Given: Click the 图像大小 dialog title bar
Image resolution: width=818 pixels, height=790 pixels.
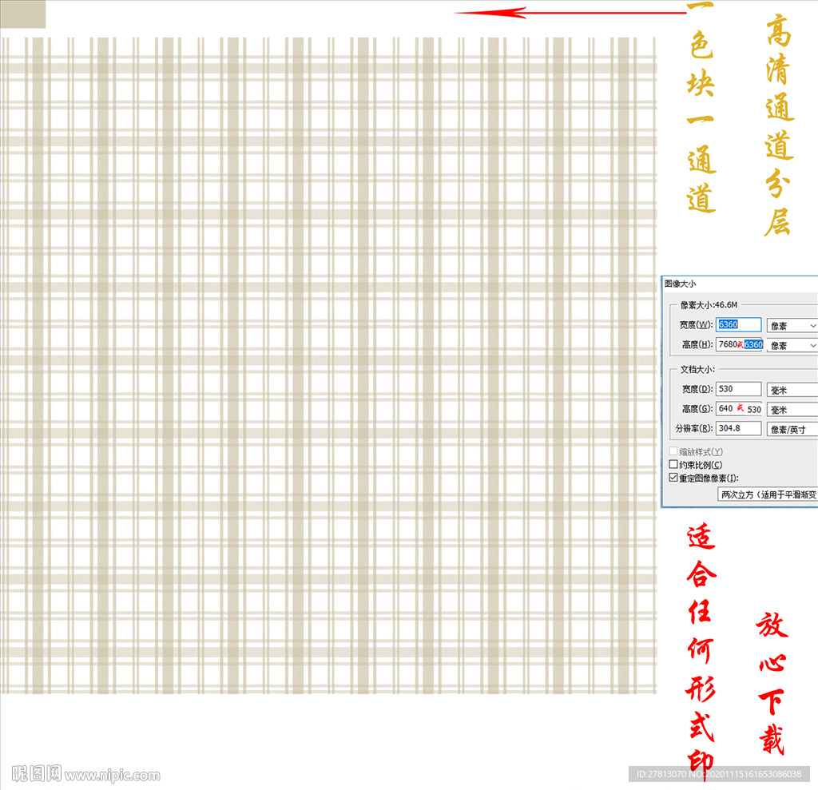Looking at the screenshot, I should point(739,284).
